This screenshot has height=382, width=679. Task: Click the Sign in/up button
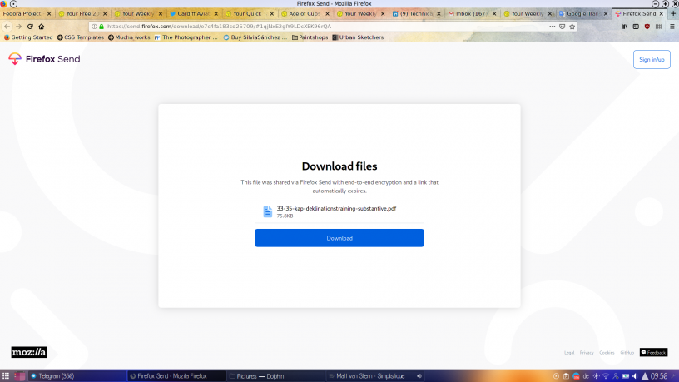pos(652,59)
